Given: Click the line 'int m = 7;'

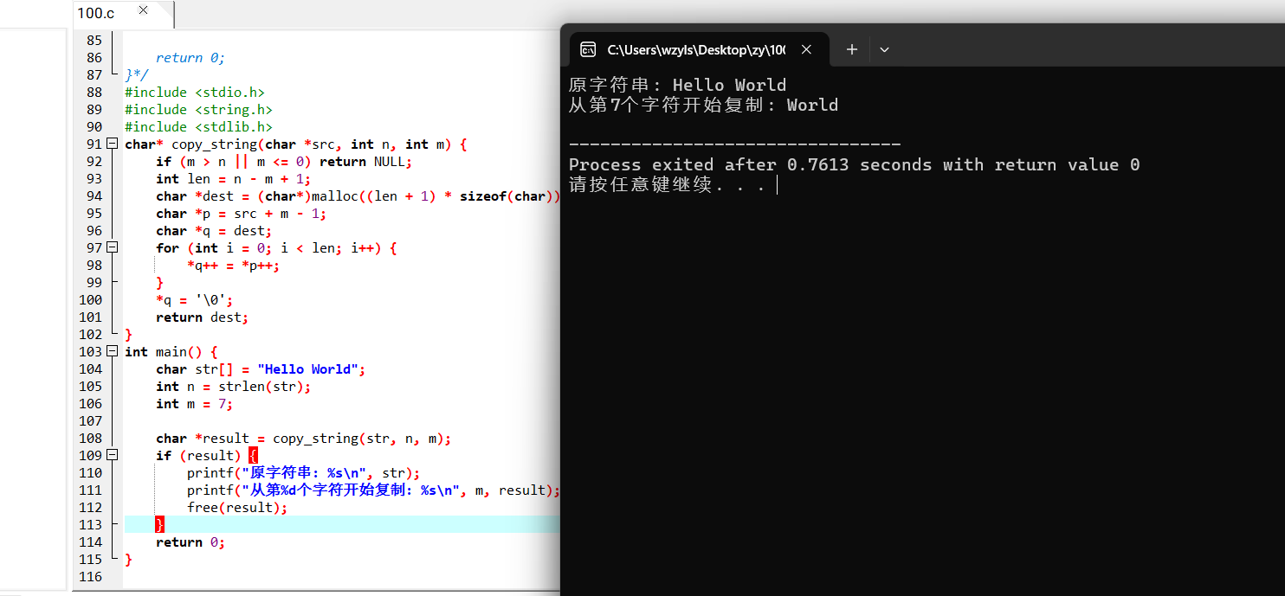Looking at the screenshot, I should click(x=195, y=404).
